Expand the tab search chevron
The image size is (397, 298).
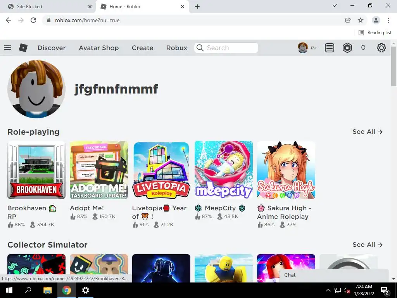tap(335, 5)
